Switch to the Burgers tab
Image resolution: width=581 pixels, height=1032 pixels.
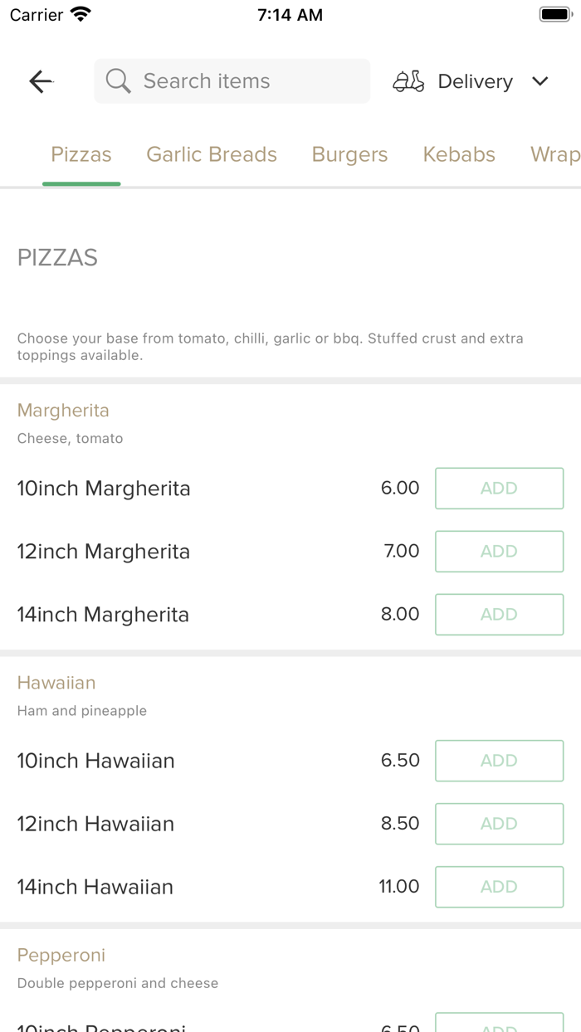click(x=349, y=154)
